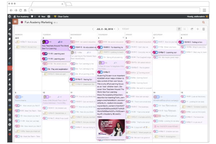
Task: Go to the previous date range chevron
Action: click(93, 29)
